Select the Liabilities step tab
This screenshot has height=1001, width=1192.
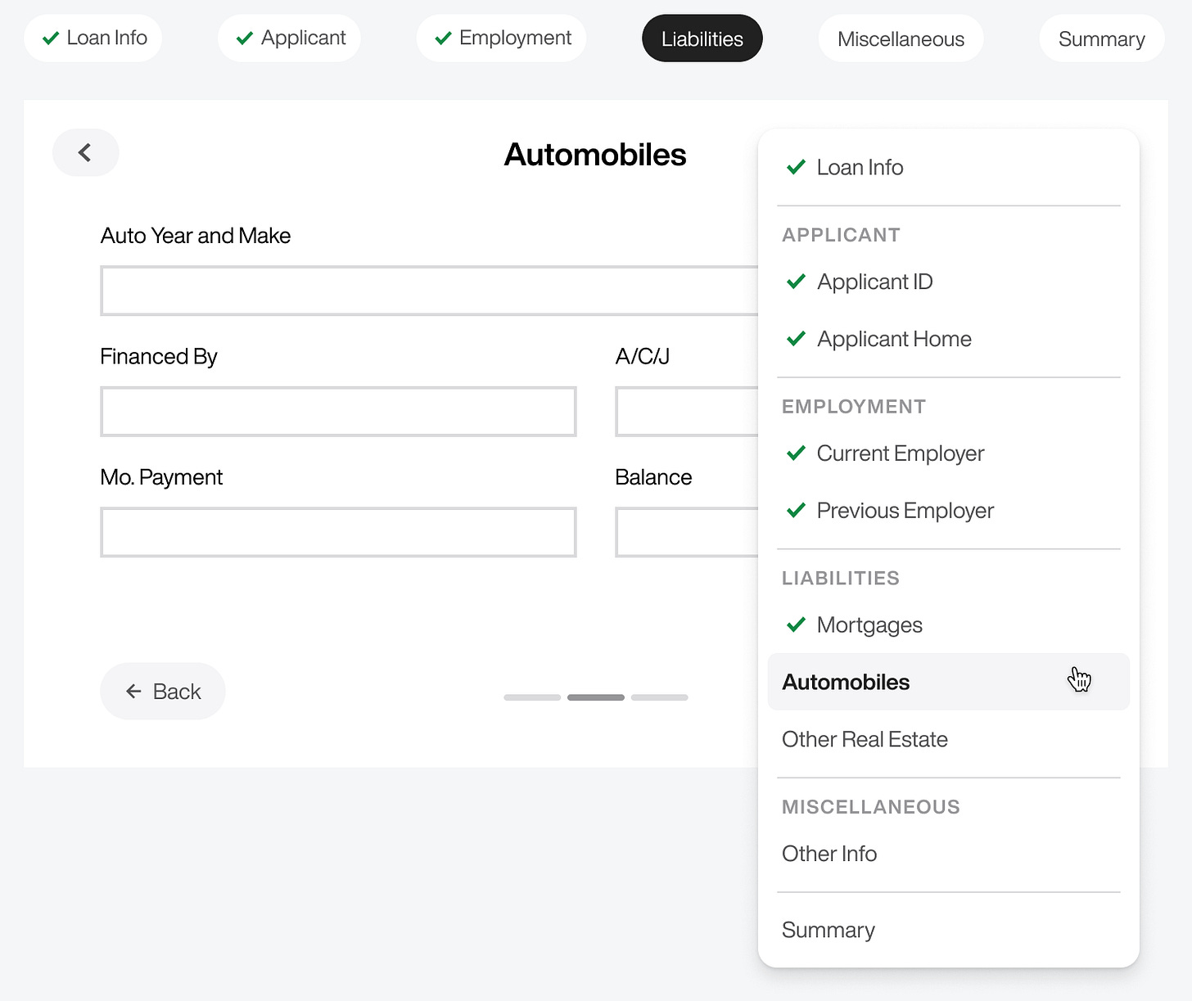tap(702, 39)
